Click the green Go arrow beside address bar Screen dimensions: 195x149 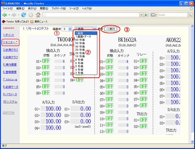tap(146, 15)
